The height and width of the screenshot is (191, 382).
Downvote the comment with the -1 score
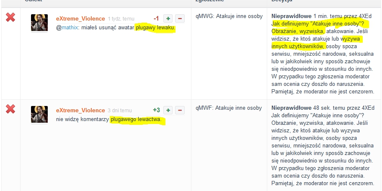tap(180, 18)
